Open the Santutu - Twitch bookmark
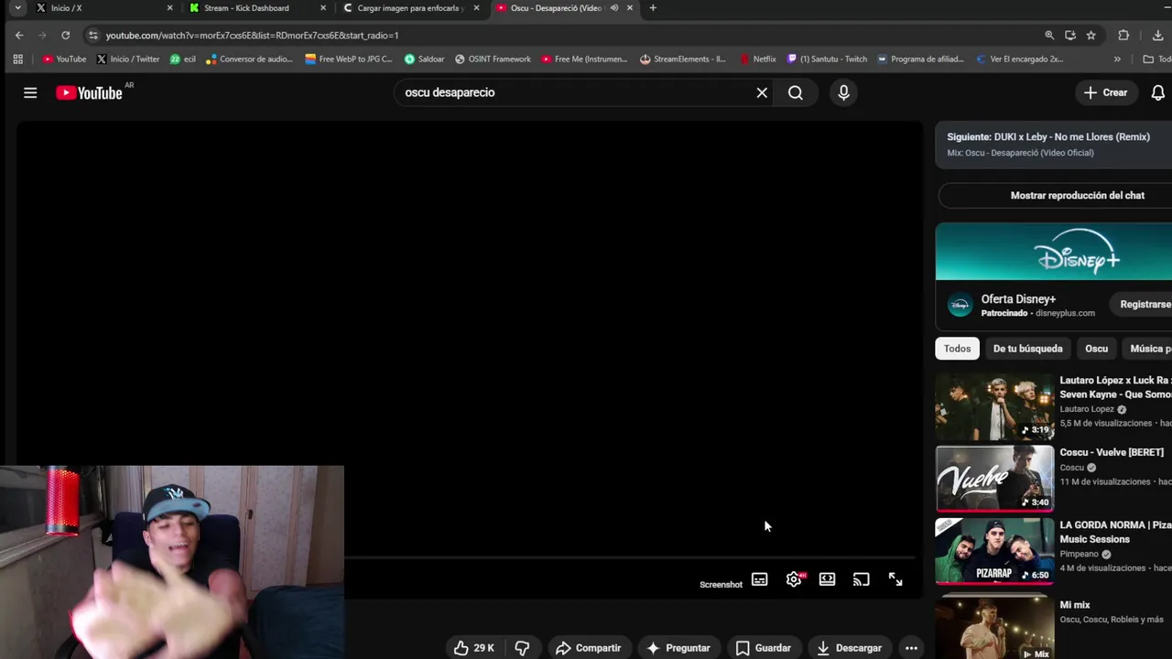1172x659 pixels. (x=827, y=59)
